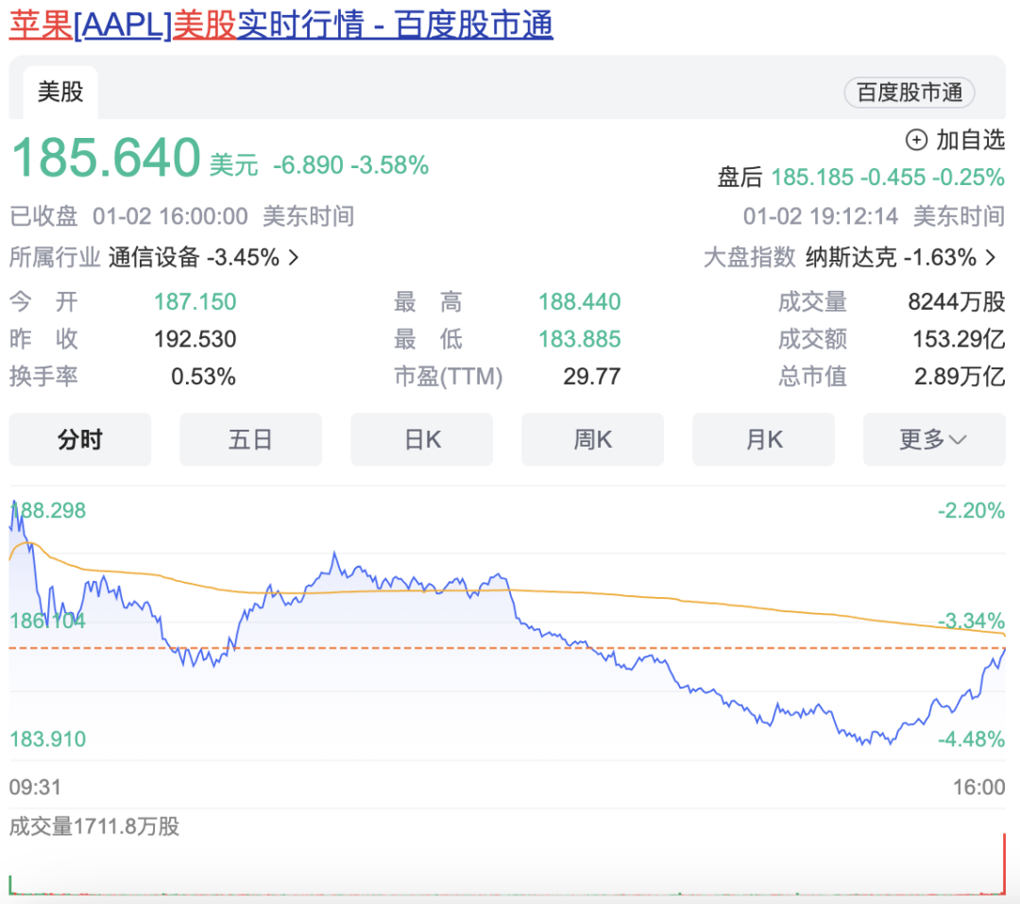This screenshot has height=904, width=1020.
Task: Show the 周K candlestick chart
Action: pyautogui.click(x=592, y=439)
